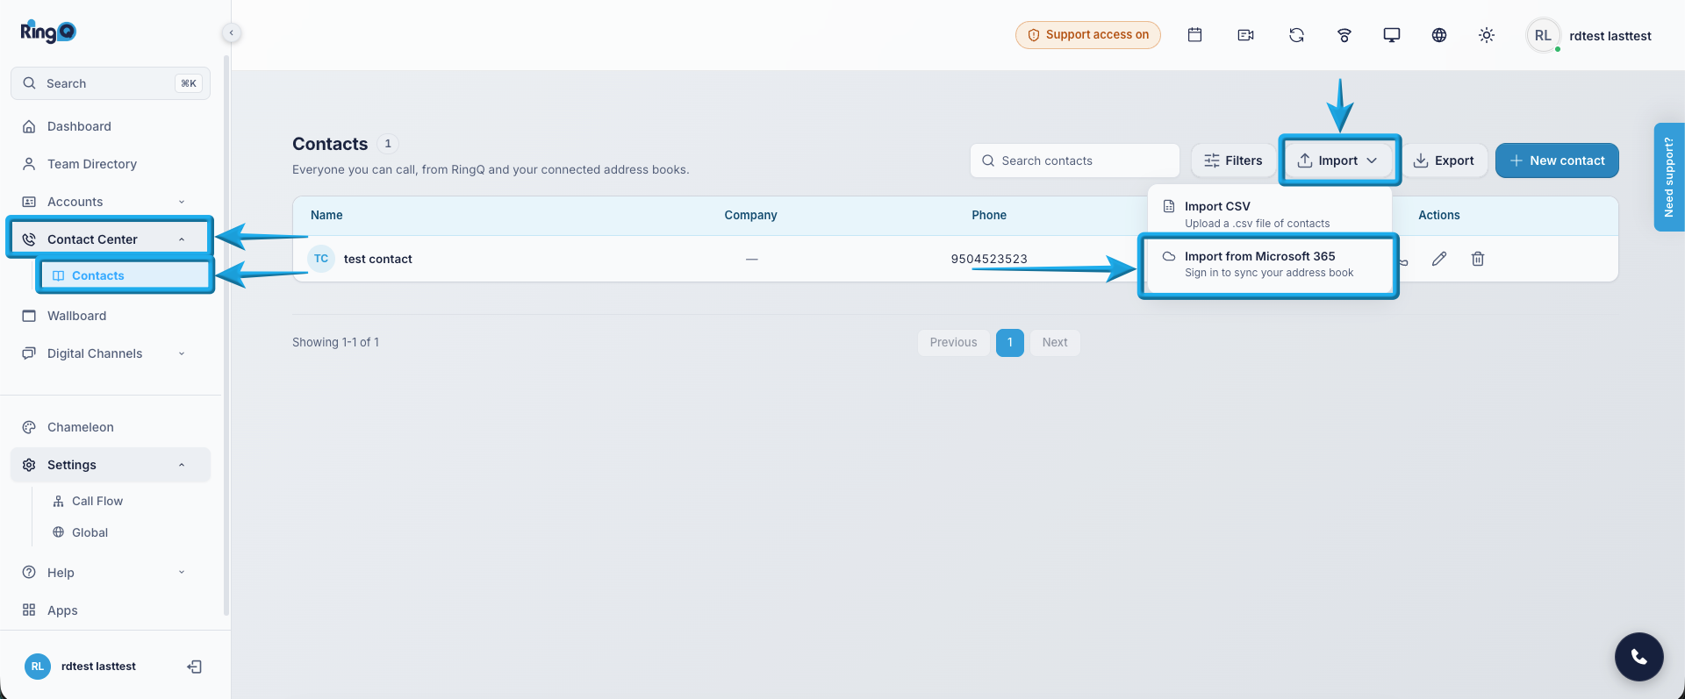This screenshot has height=699, width=1685.
Task: Expand the Digital Channels menu
Action: pos(111,353)
